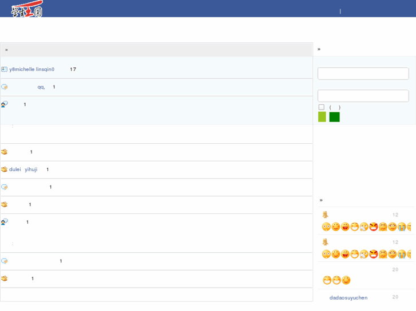Click the small avatar icon above first emoji row

point(325,215)
